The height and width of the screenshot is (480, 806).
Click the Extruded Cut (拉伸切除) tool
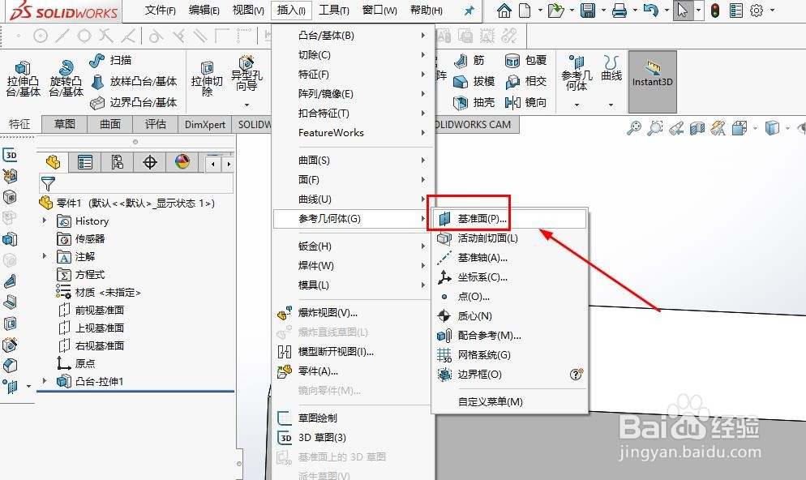[207, 79]
